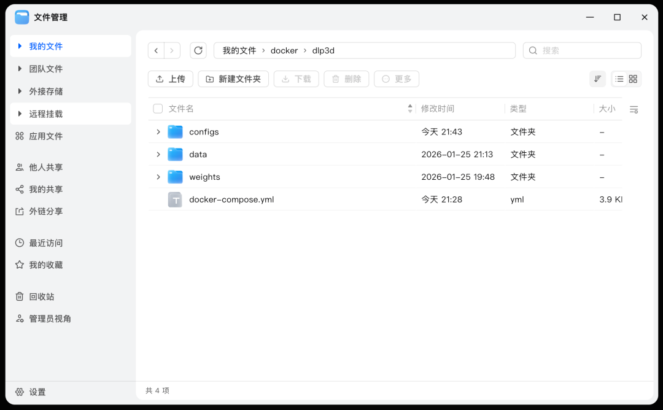This screenshot has width=663, height=410.
Task: Click the sort order icon
Action: [597, 79]
